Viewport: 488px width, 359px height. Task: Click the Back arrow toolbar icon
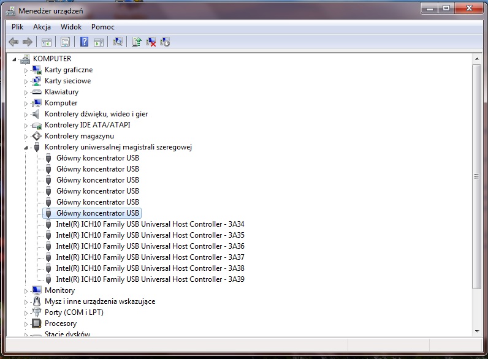click(x=13, y=42)
